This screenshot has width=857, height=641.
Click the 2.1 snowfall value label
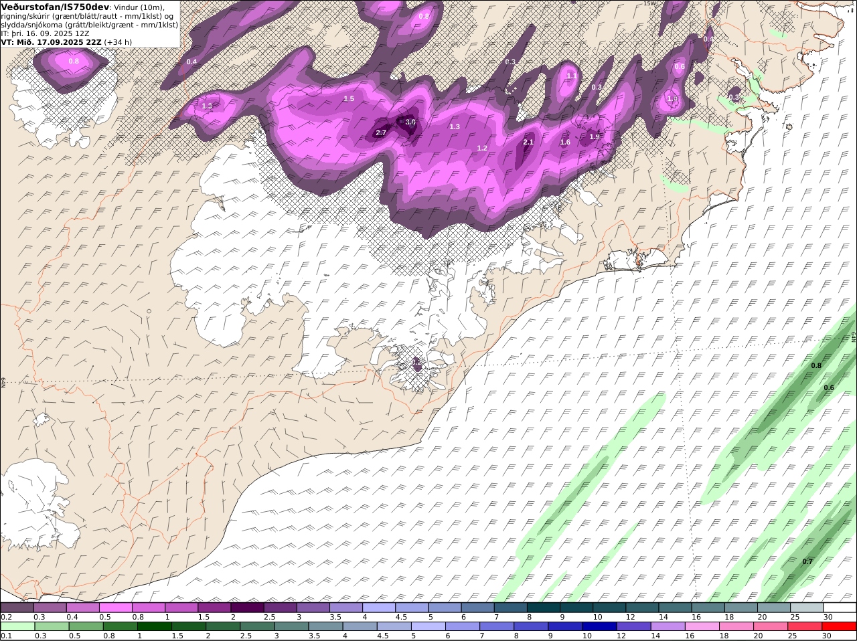tap(528, 142)
